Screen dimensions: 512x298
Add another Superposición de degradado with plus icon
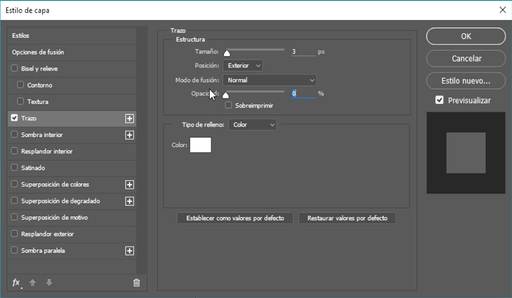pos(130,201)
